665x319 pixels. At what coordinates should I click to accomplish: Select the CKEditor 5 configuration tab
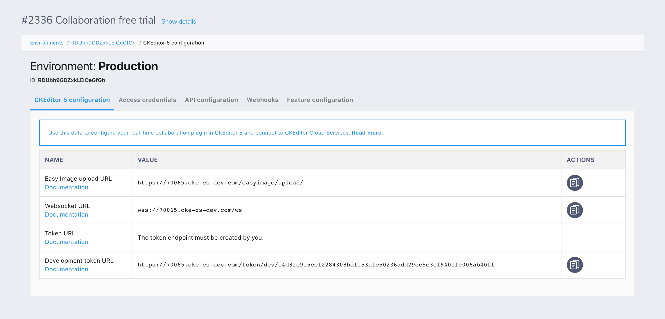[x=72, y=100]
